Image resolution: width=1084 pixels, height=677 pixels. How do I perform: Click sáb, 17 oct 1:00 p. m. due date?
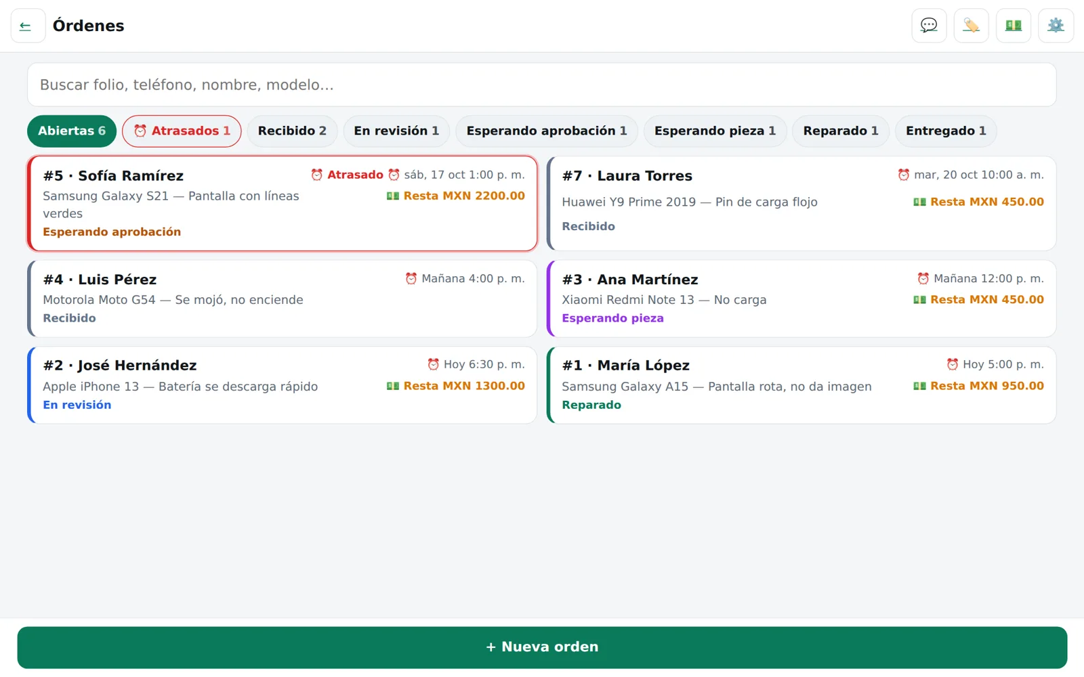[x=464, y=175]
